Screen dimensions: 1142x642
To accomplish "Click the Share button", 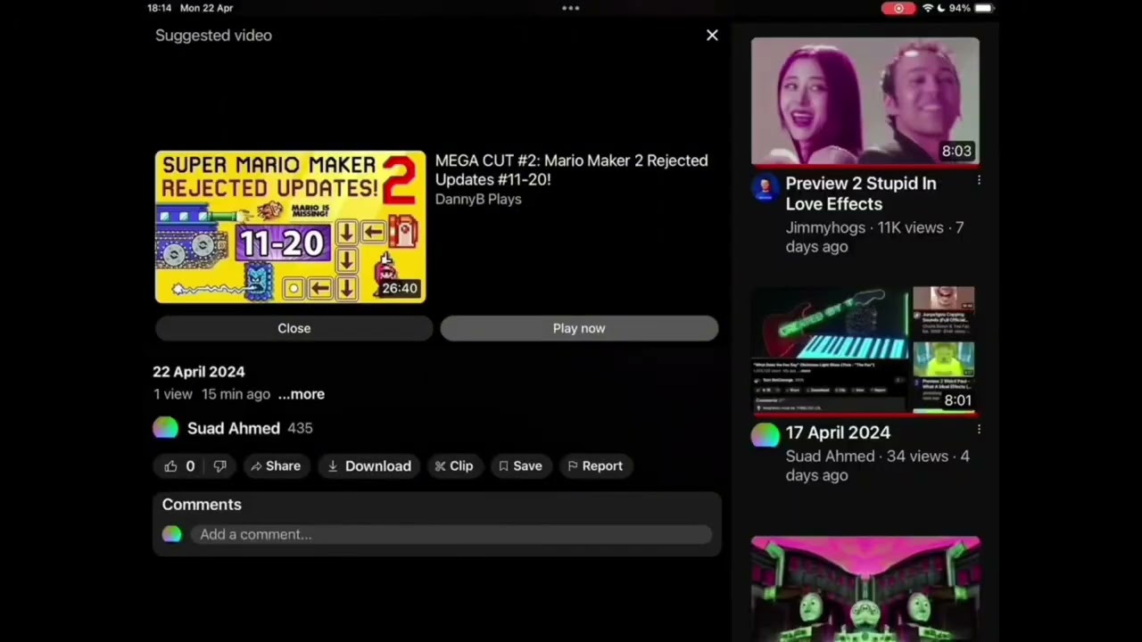I will [x=276, y=466].
